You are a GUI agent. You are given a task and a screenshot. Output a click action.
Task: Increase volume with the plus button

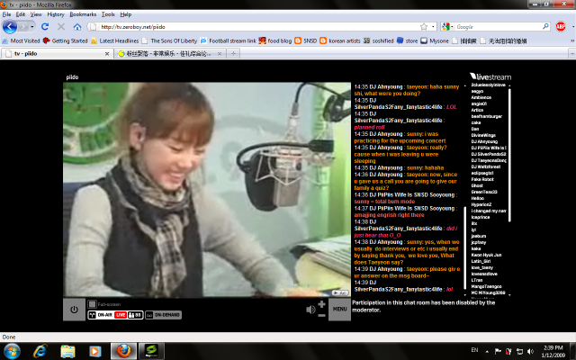click(322, 304)
